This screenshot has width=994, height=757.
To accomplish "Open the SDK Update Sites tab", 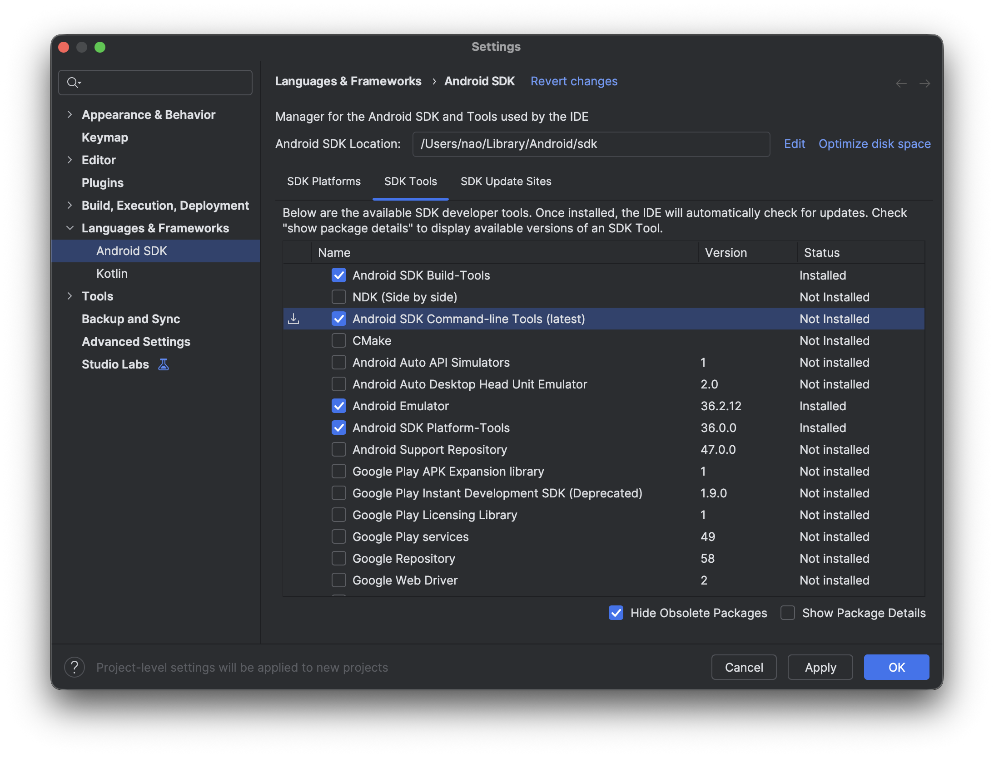I will tap(506, 181).
